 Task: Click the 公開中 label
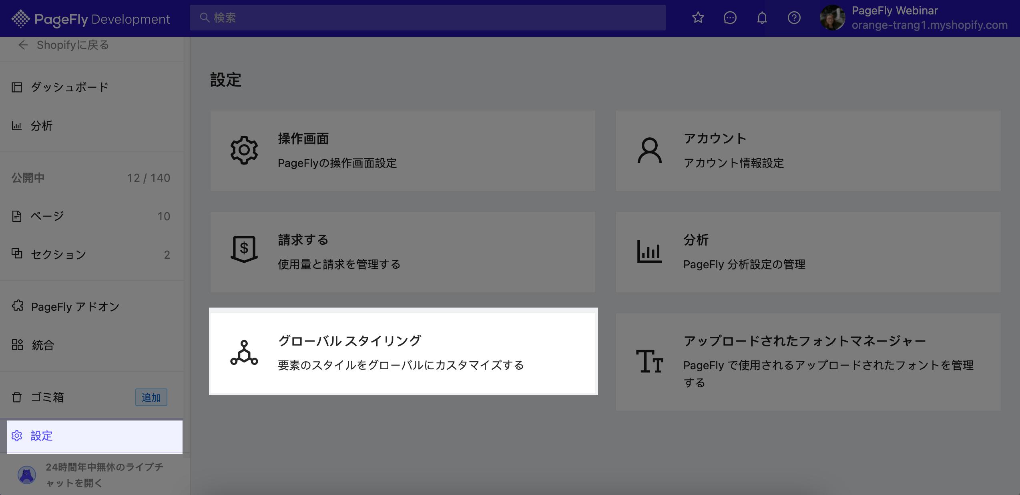(x=28, y=178)
